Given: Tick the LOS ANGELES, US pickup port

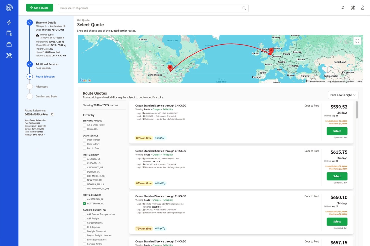Looking at the screenshot, I should pos(84,176).
